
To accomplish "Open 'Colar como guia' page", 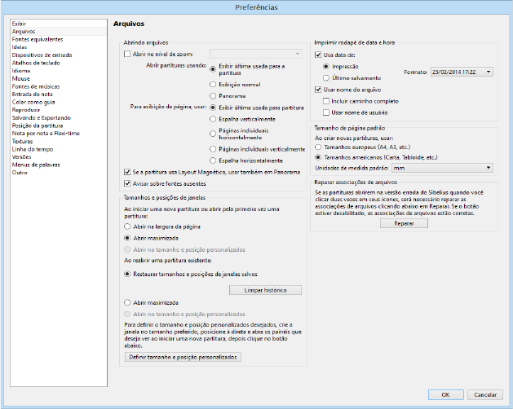I will (x=59, y=102).
